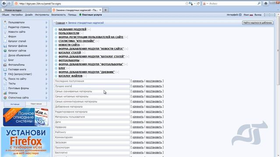This screenshot has height=157, width=280.
Task: Switch to the Новая вкладка tab
Action: click(25, 10)
